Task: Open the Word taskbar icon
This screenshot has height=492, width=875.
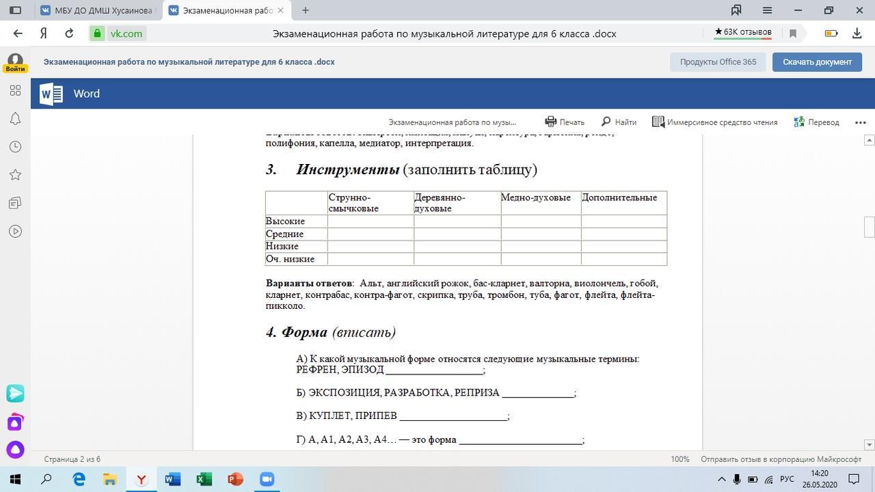Action: tap(172, 479)
